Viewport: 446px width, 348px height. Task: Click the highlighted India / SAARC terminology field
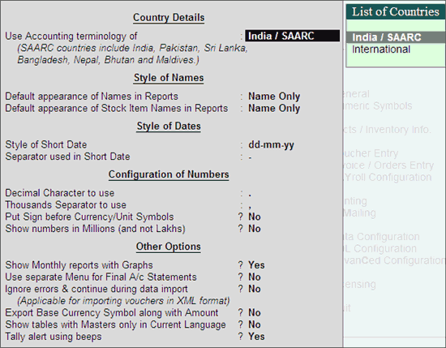point(293,36)
